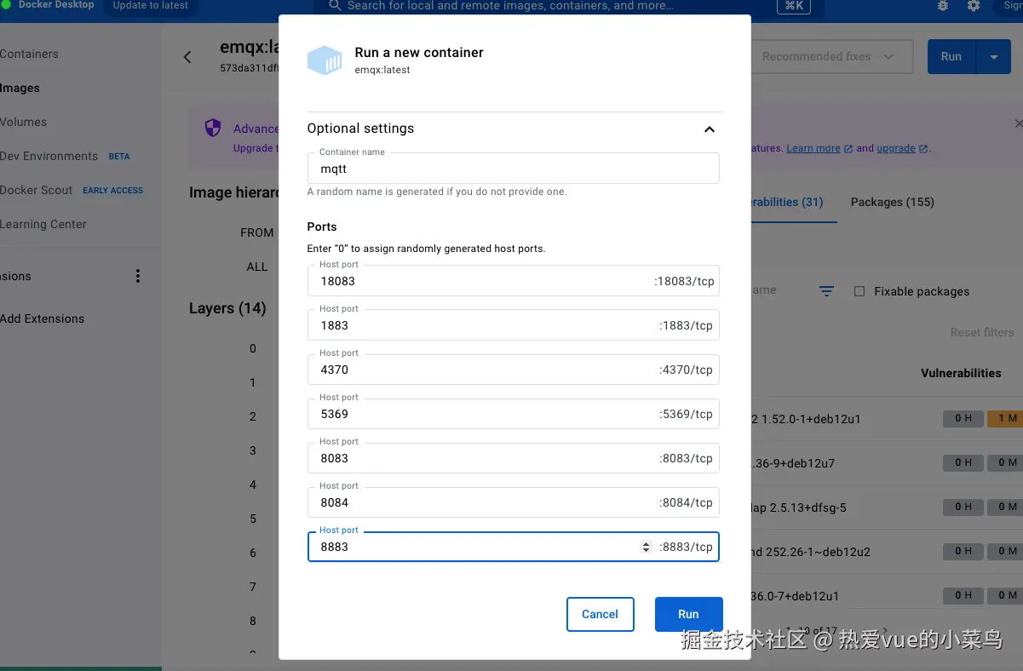Viewport: 1023px width, 671px height.
Task: Open the Run button dropdown arrow
Action: [994, 56]
